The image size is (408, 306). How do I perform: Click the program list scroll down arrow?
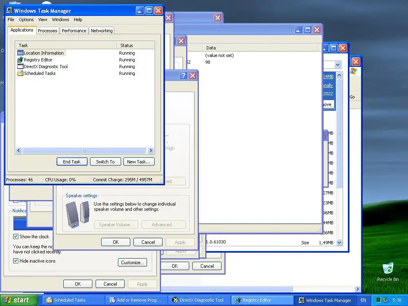339,243
